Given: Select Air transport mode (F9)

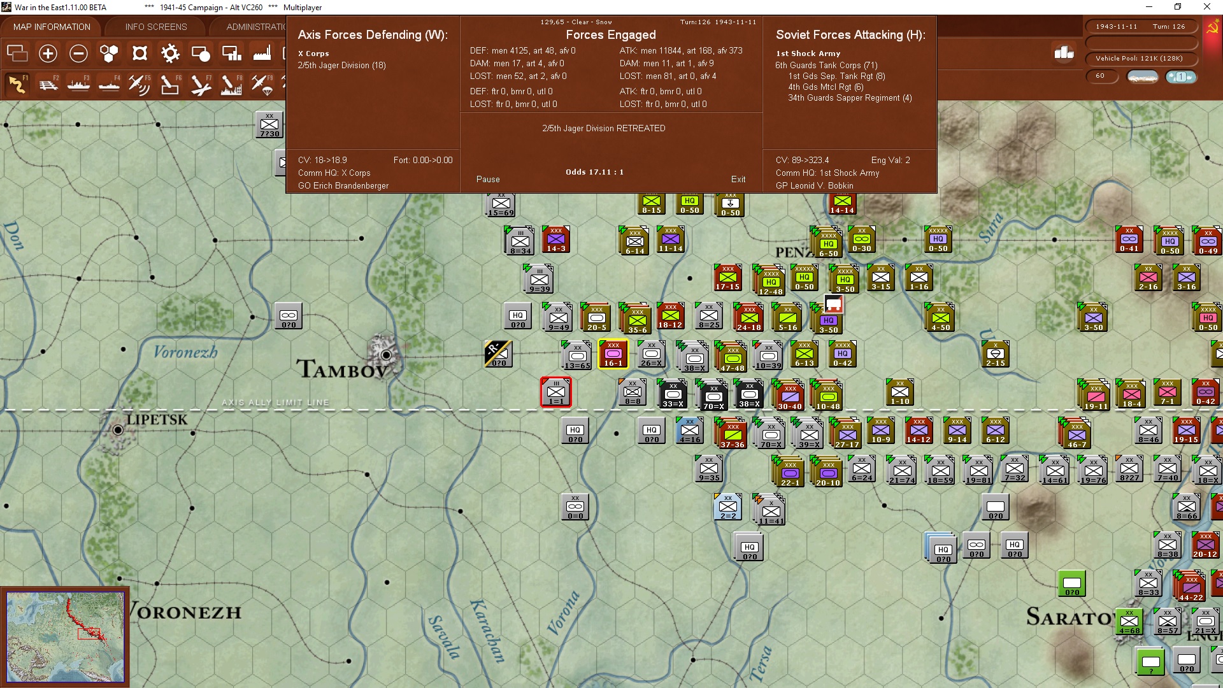Looking at the screenshot, I should coord(262,84).
